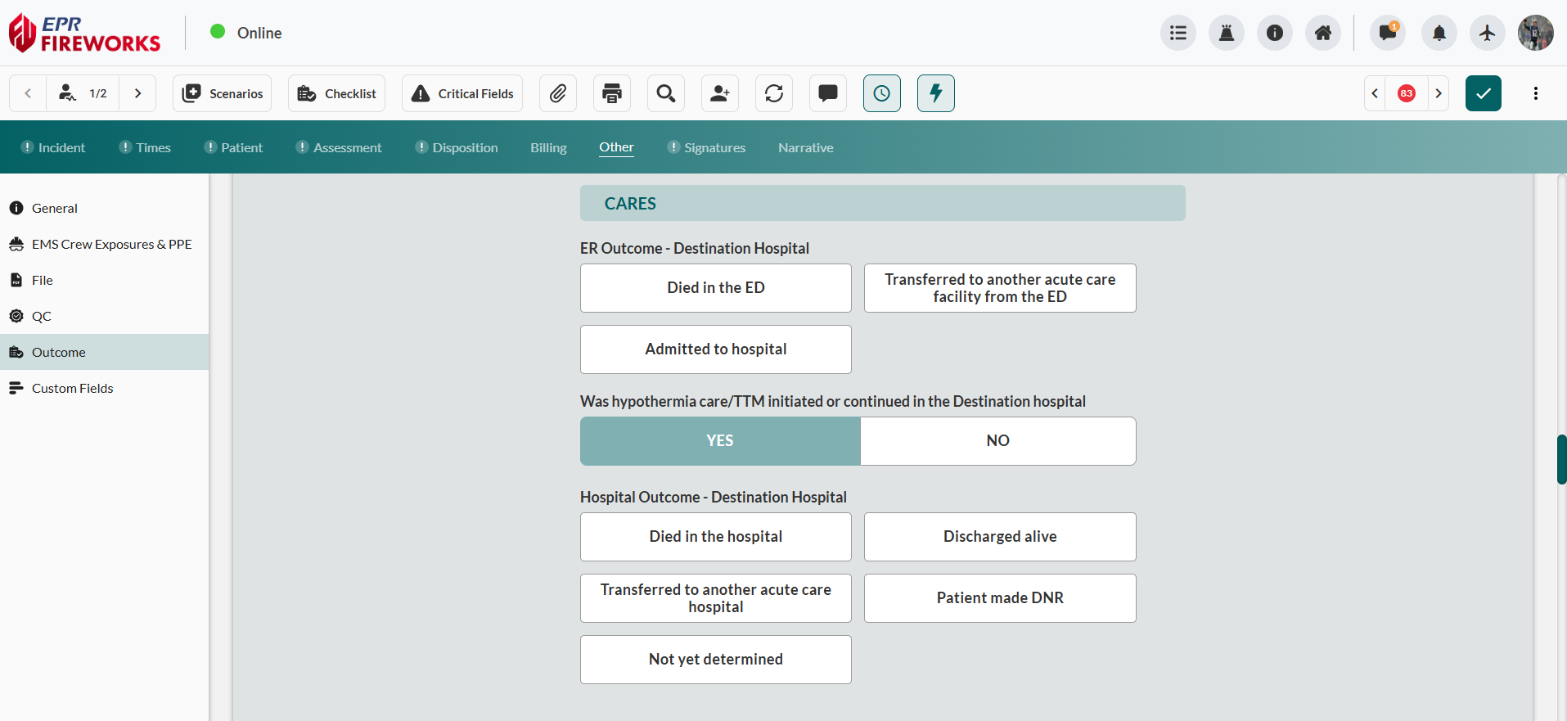Image resolution: width=1567 pixels, height=721 pixels.
Task: Select Discharged alive hospital outcome
Action: pyautogui.click(x=999, y=537)
